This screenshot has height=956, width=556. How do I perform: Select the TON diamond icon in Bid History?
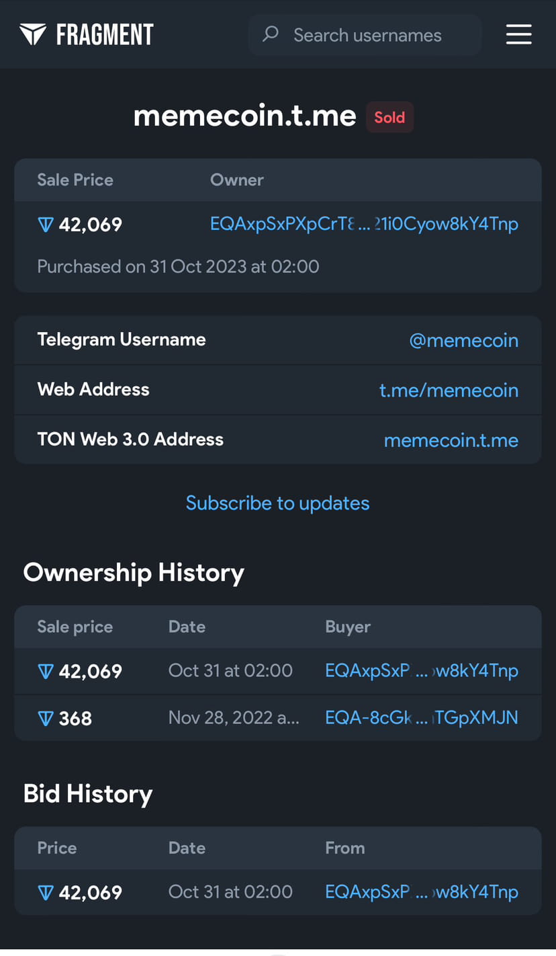(x=45, y=892)
